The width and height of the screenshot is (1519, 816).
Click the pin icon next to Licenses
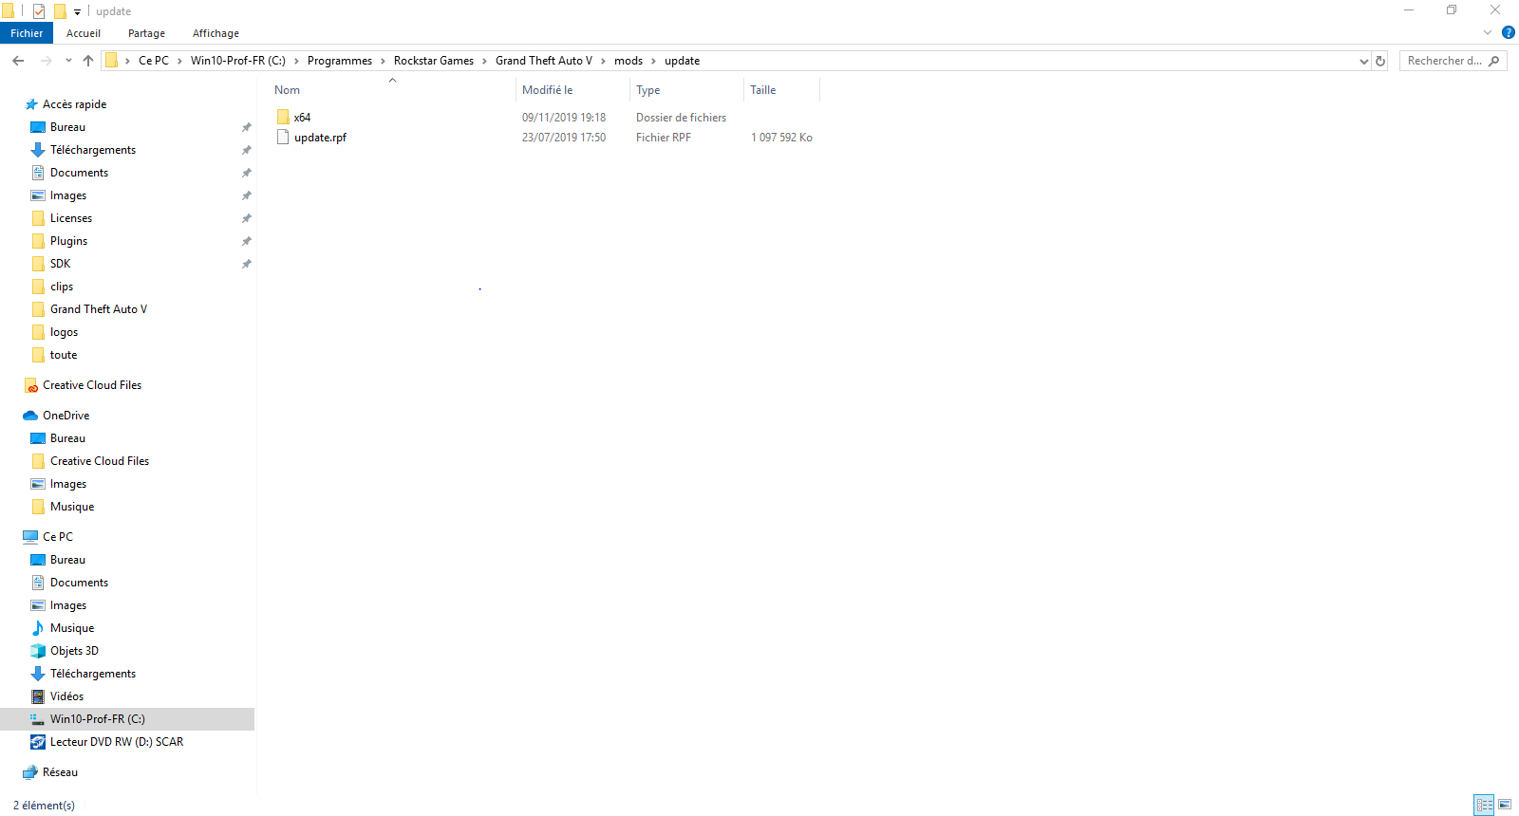[x=247, y=218]
